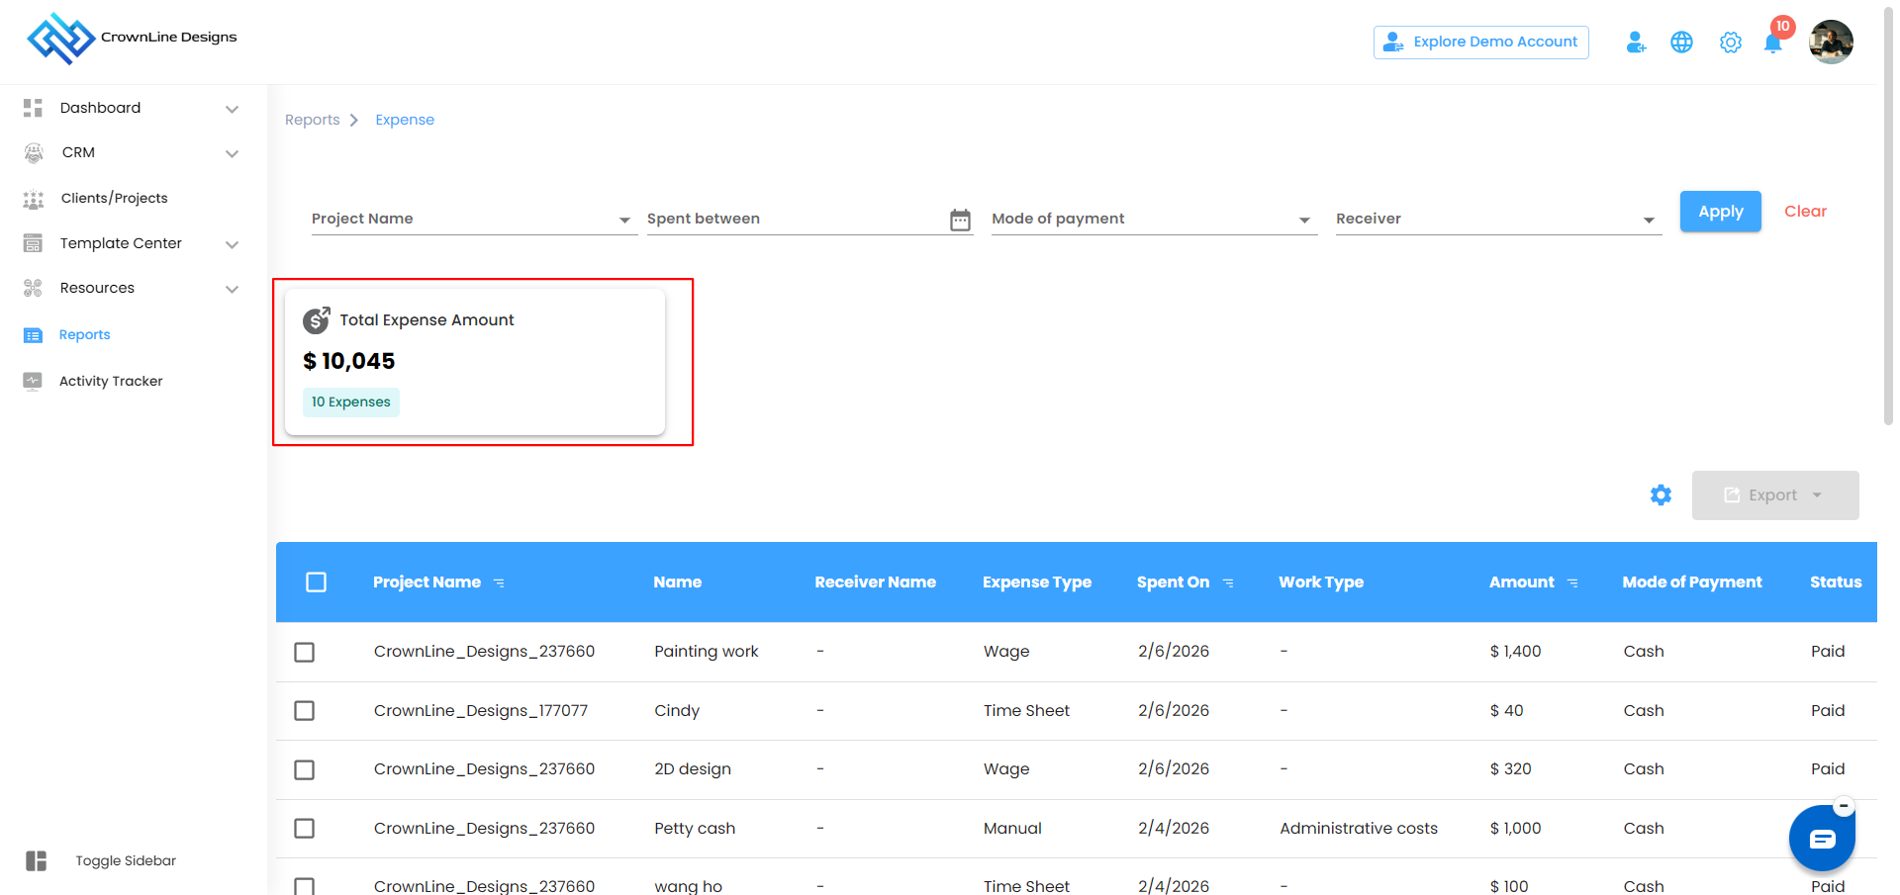Click the Resources sidebar icon
The height and width of the screenshot is (895, 1900).
(33, 288)
